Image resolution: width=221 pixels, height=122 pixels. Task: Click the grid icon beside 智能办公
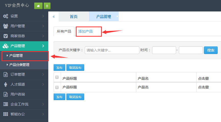(x=5, y=114)
